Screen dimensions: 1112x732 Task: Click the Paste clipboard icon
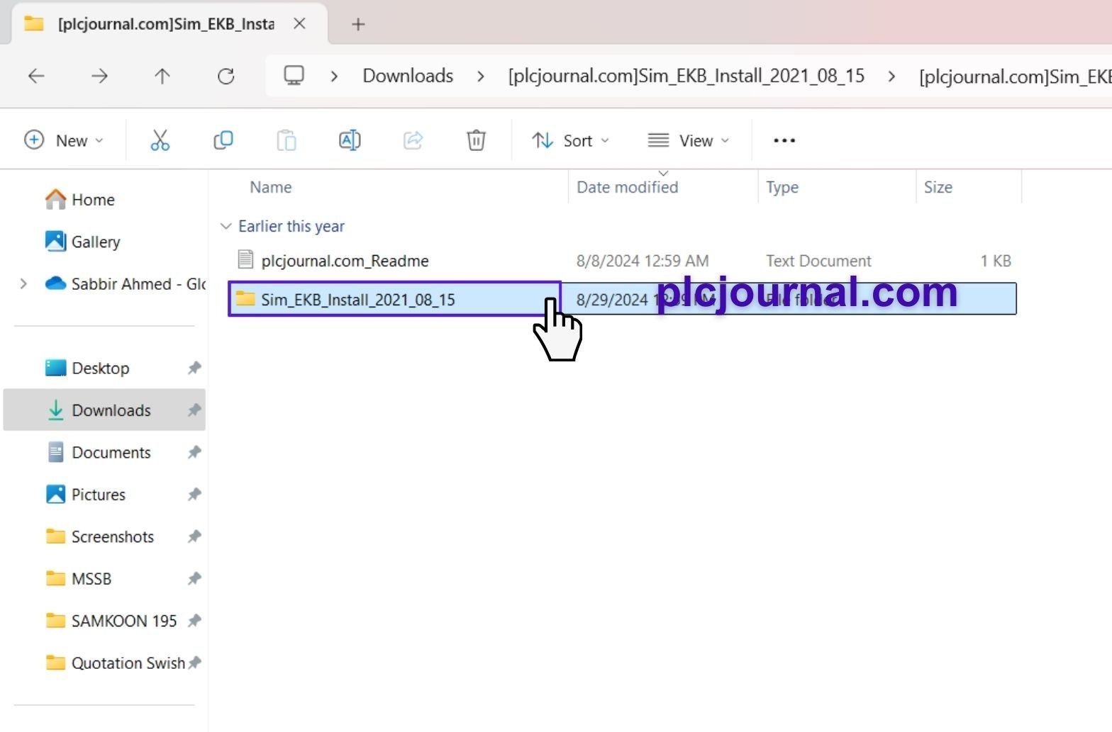[287, 140]
